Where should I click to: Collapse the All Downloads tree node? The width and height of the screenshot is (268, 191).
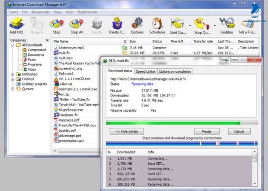point(13,45)
